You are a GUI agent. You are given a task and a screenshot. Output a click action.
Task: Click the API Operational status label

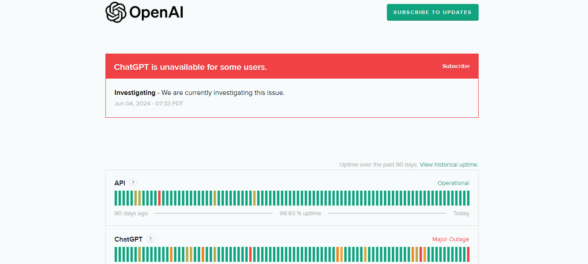tap(453, 183)
